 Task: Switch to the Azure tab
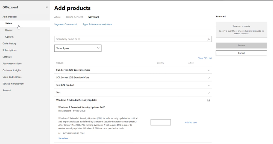pos(57,17)
